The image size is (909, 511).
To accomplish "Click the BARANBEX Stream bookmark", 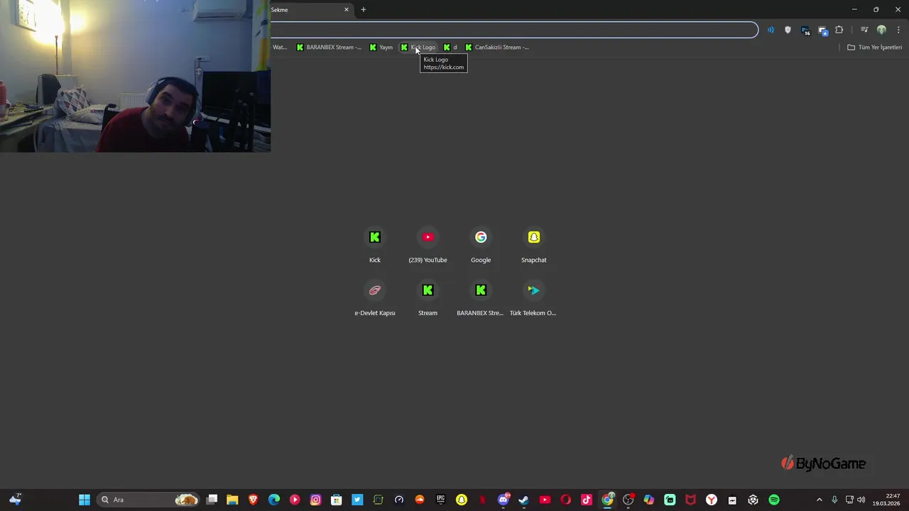I will [329, 48].
